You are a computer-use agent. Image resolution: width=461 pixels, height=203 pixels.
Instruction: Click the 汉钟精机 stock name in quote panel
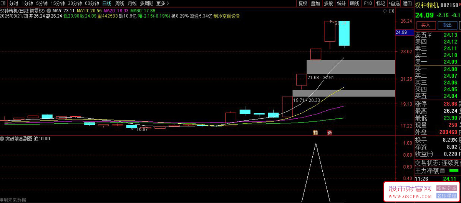tap(426, 5)
